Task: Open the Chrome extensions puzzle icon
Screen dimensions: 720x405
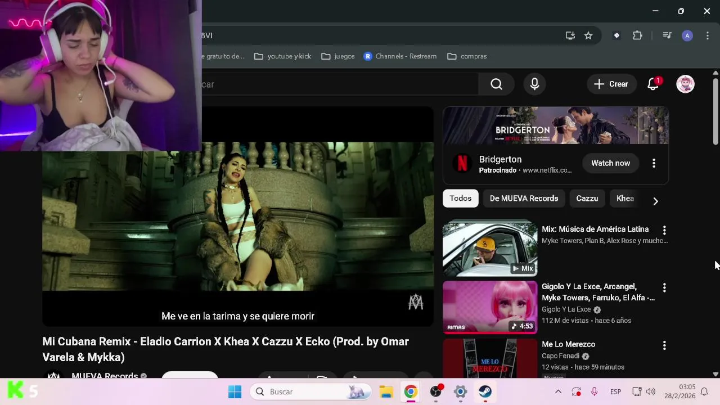Action: [637, 35]
